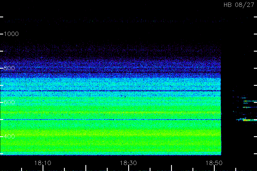257x171 pixels.
Task: Click the 600 frequency axis label
Action: (9, 102)
